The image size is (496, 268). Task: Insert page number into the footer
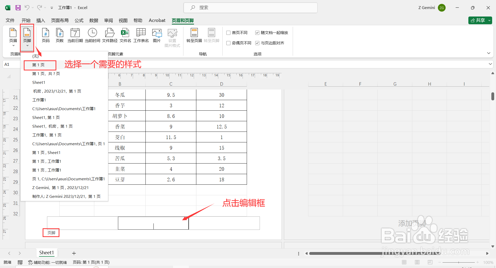[x=46, y=35]
